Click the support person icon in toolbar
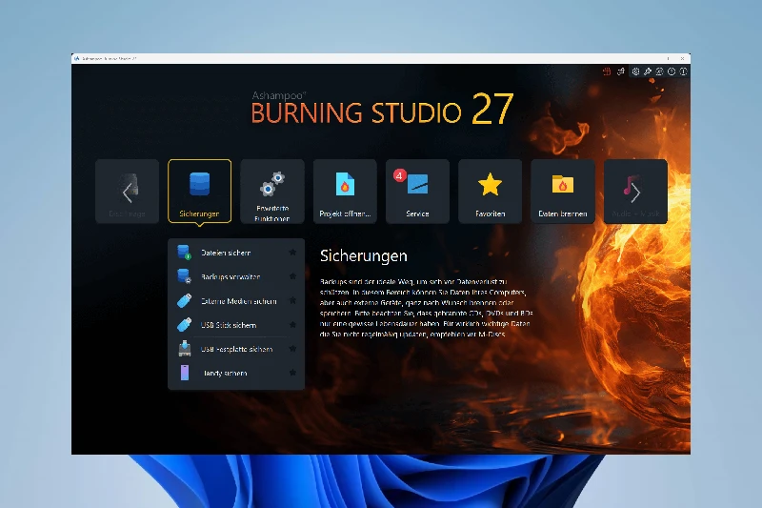Screen dimensions: 762x508 659,71
